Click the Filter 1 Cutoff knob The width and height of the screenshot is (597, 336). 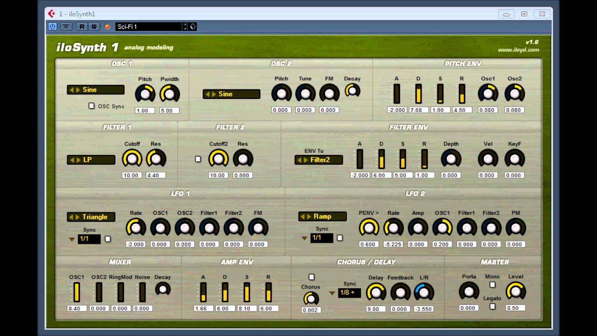coord(132,159)
